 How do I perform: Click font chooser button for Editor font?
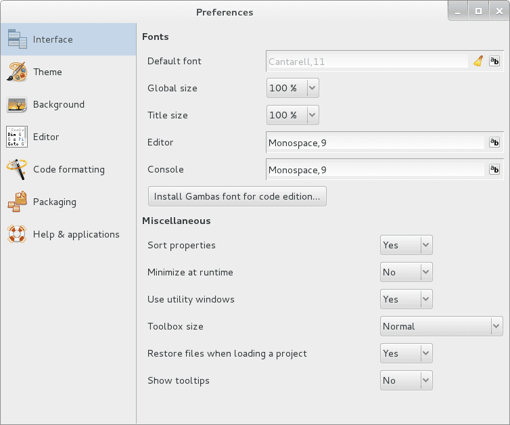(494, 142)
